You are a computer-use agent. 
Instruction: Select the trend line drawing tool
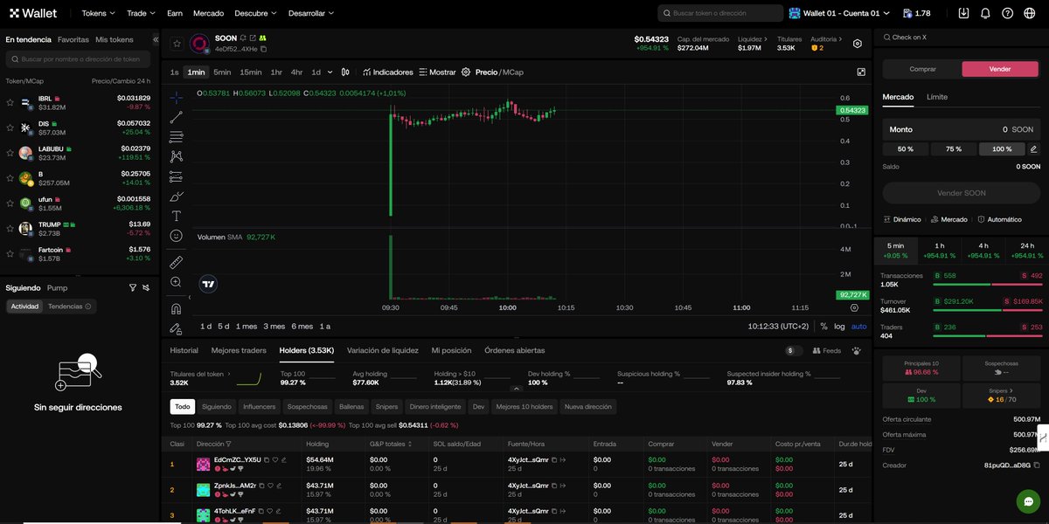[x=176, y=117]
